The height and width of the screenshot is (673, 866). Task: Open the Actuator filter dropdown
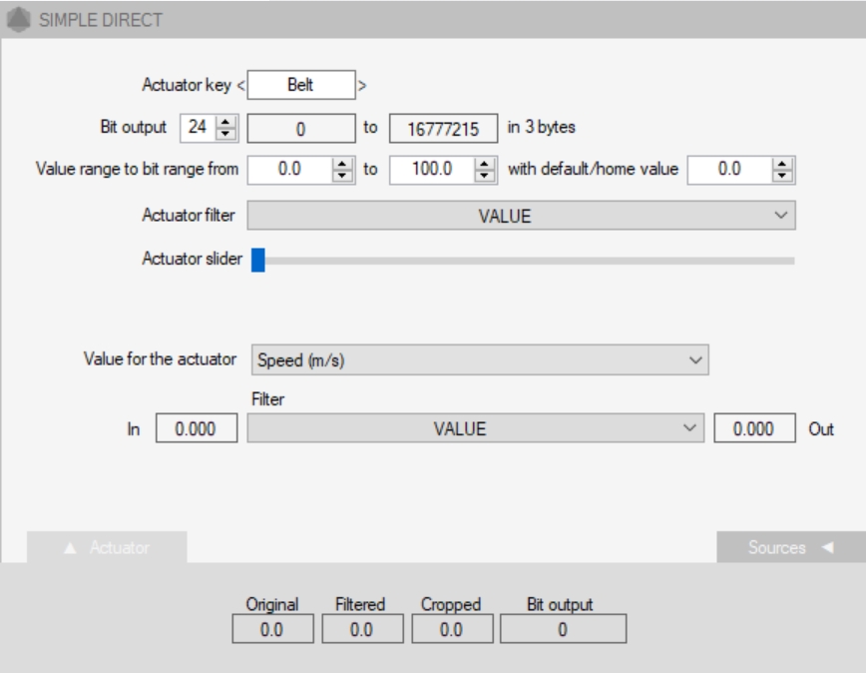tap(521, 215)
